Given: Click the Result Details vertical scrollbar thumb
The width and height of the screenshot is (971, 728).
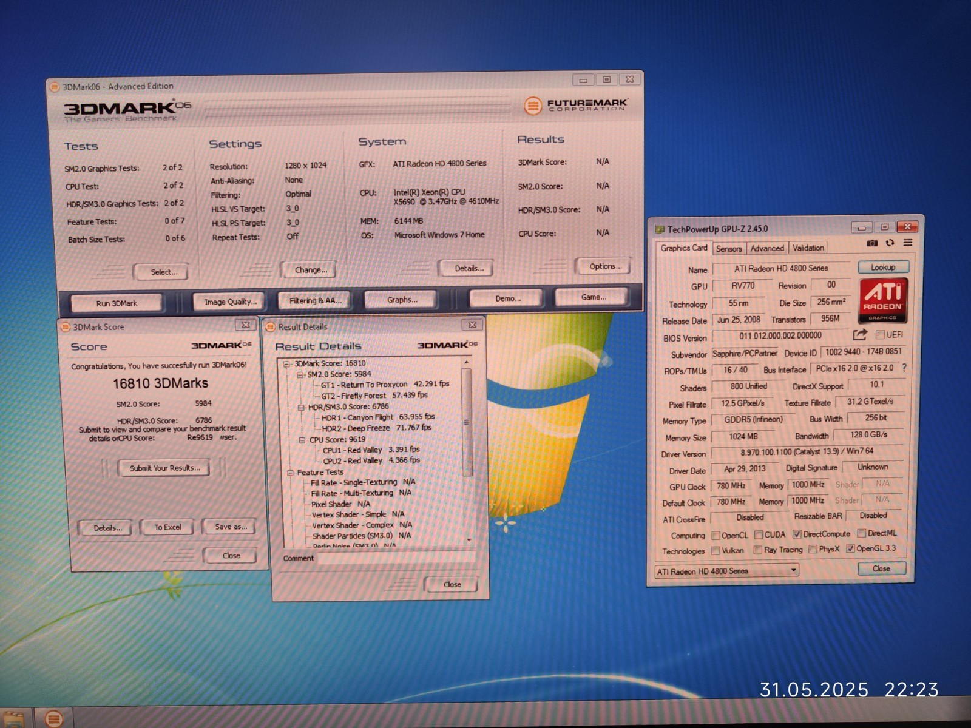Looking at the screenshot, I should pos(466,421).
